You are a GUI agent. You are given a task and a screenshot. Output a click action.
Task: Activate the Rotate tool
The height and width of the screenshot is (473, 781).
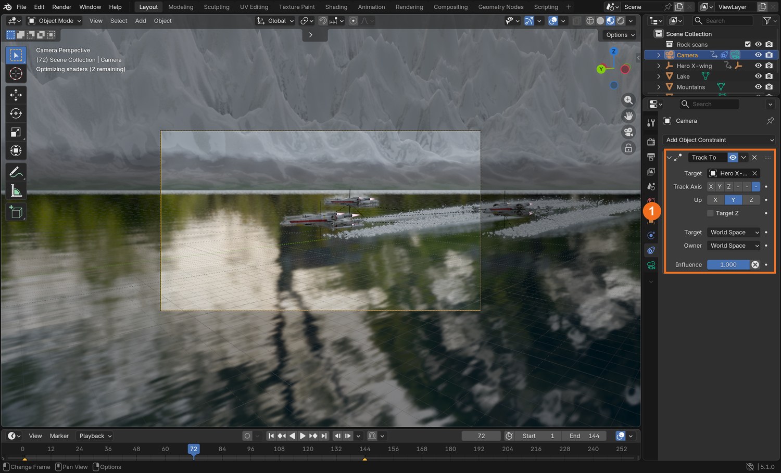[16, 113]
